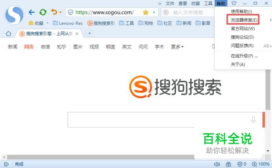
Task: Click the Sogou browser logo avatar
Action: [x=14, y=15]
